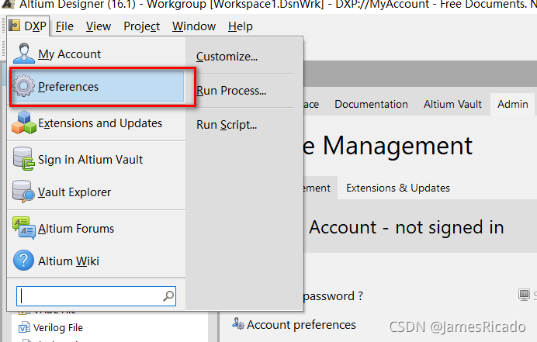Click the Account preferences link
Viewport: 537px width, 342px height.
[301, 324]
